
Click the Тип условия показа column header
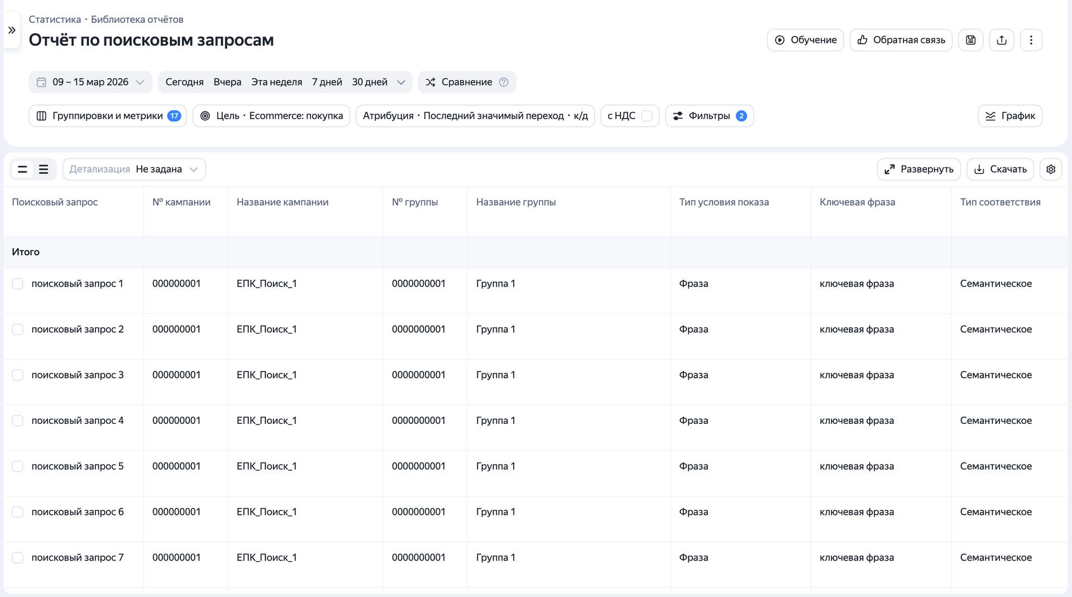[724, 202]
